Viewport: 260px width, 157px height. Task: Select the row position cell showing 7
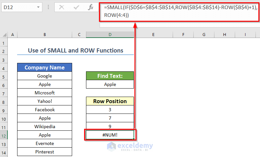(x=110, y=118)
